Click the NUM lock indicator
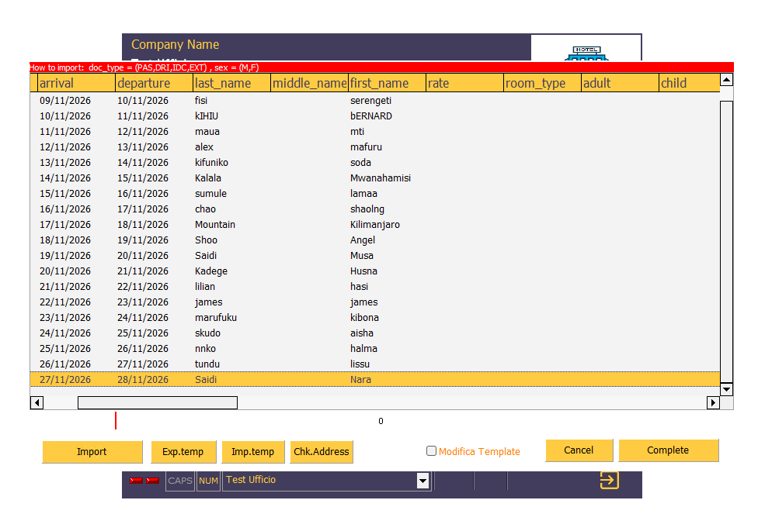This screenshot has width=758, height=507. click(x=208, y=481)
